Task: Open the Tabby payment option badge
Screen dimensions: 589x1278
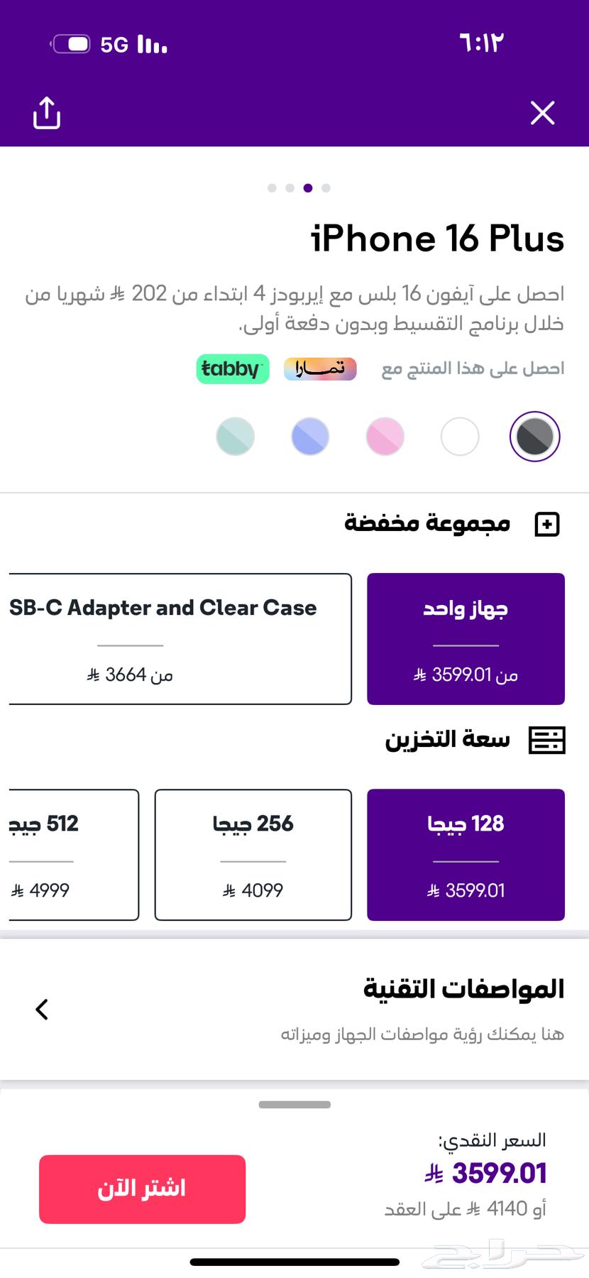Action: [x=232, y=369]
